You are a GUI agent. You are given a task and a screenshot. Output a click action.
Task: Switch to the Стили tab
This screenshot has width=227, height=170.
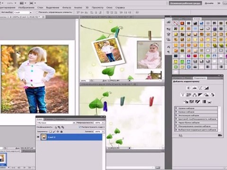(197, 19)
